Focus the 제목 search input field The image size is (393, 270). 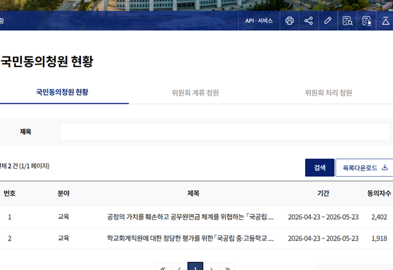pyautogui.click(x=225, y=131)
